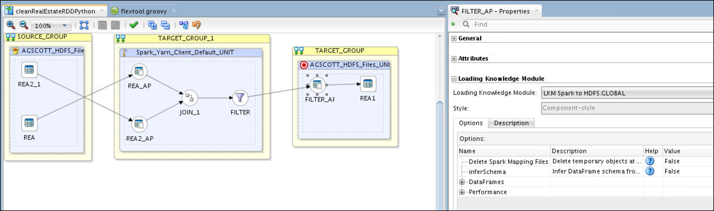Click False value for inferSchema

click(671, 171)
